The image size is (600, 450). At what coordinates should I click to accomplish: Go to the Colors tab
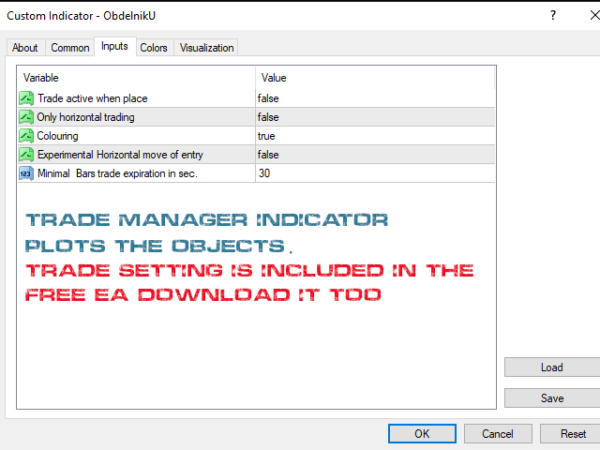(x=154, y=48)
